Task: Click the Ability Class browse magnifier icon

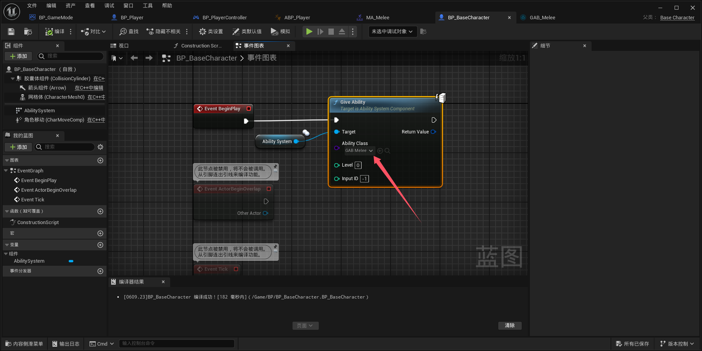Action: click(387, 151)
